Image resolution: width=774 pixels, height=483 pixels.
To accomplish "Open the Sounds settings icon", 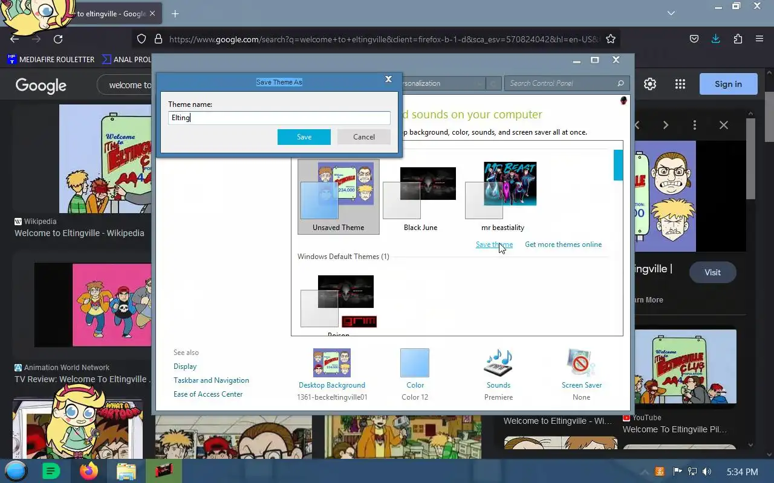I will tap(498, 363).
